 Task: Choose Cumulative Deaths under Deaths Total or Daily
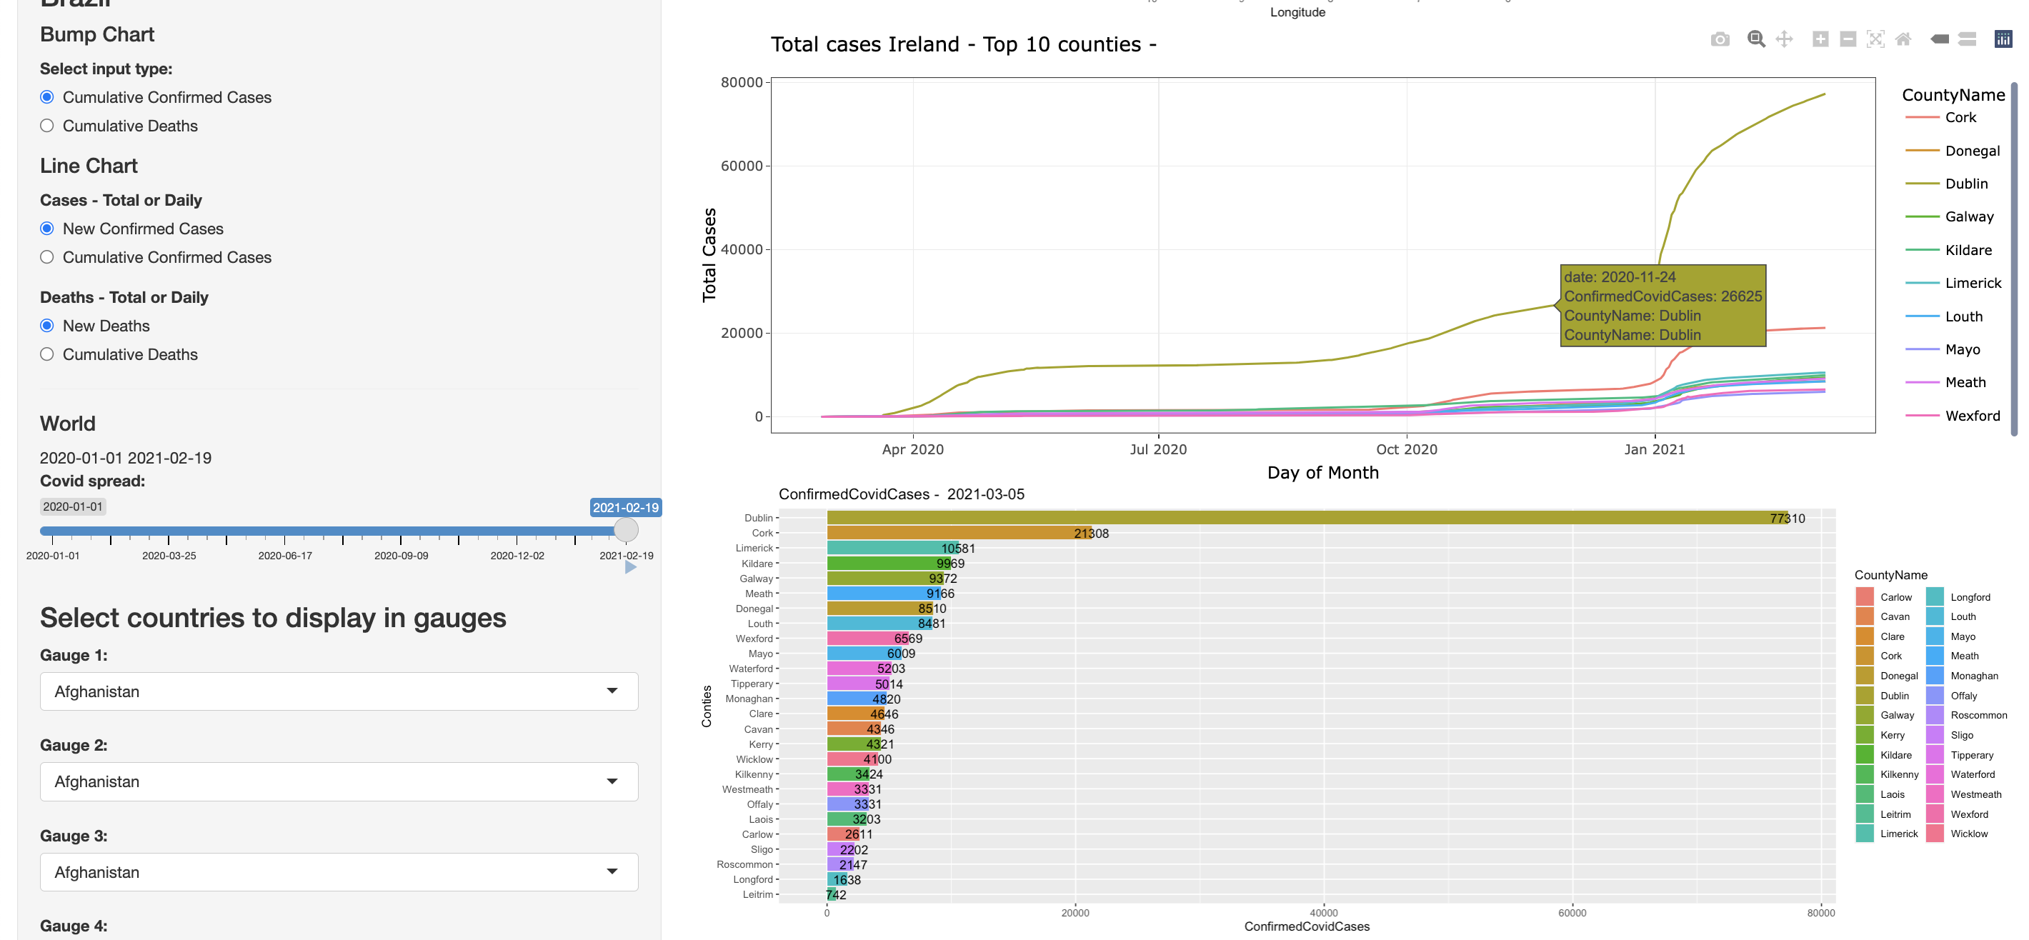point(47,354)
